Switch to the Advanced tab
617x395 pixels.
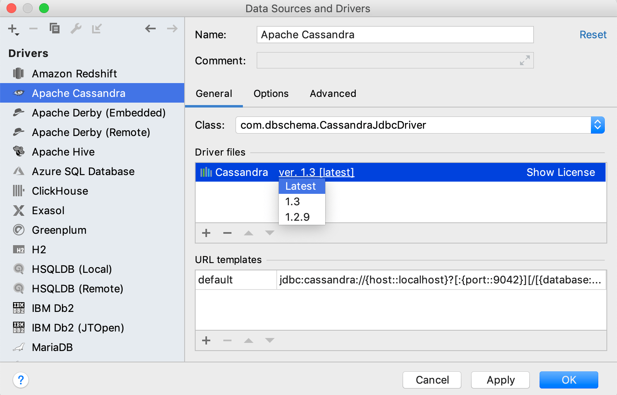coord(333,94)
